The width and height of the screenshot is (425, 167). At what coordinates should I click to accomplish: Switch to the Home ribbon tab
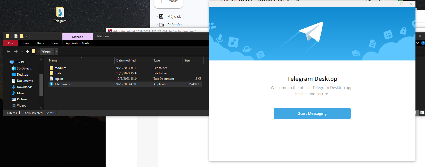[25, 43]
